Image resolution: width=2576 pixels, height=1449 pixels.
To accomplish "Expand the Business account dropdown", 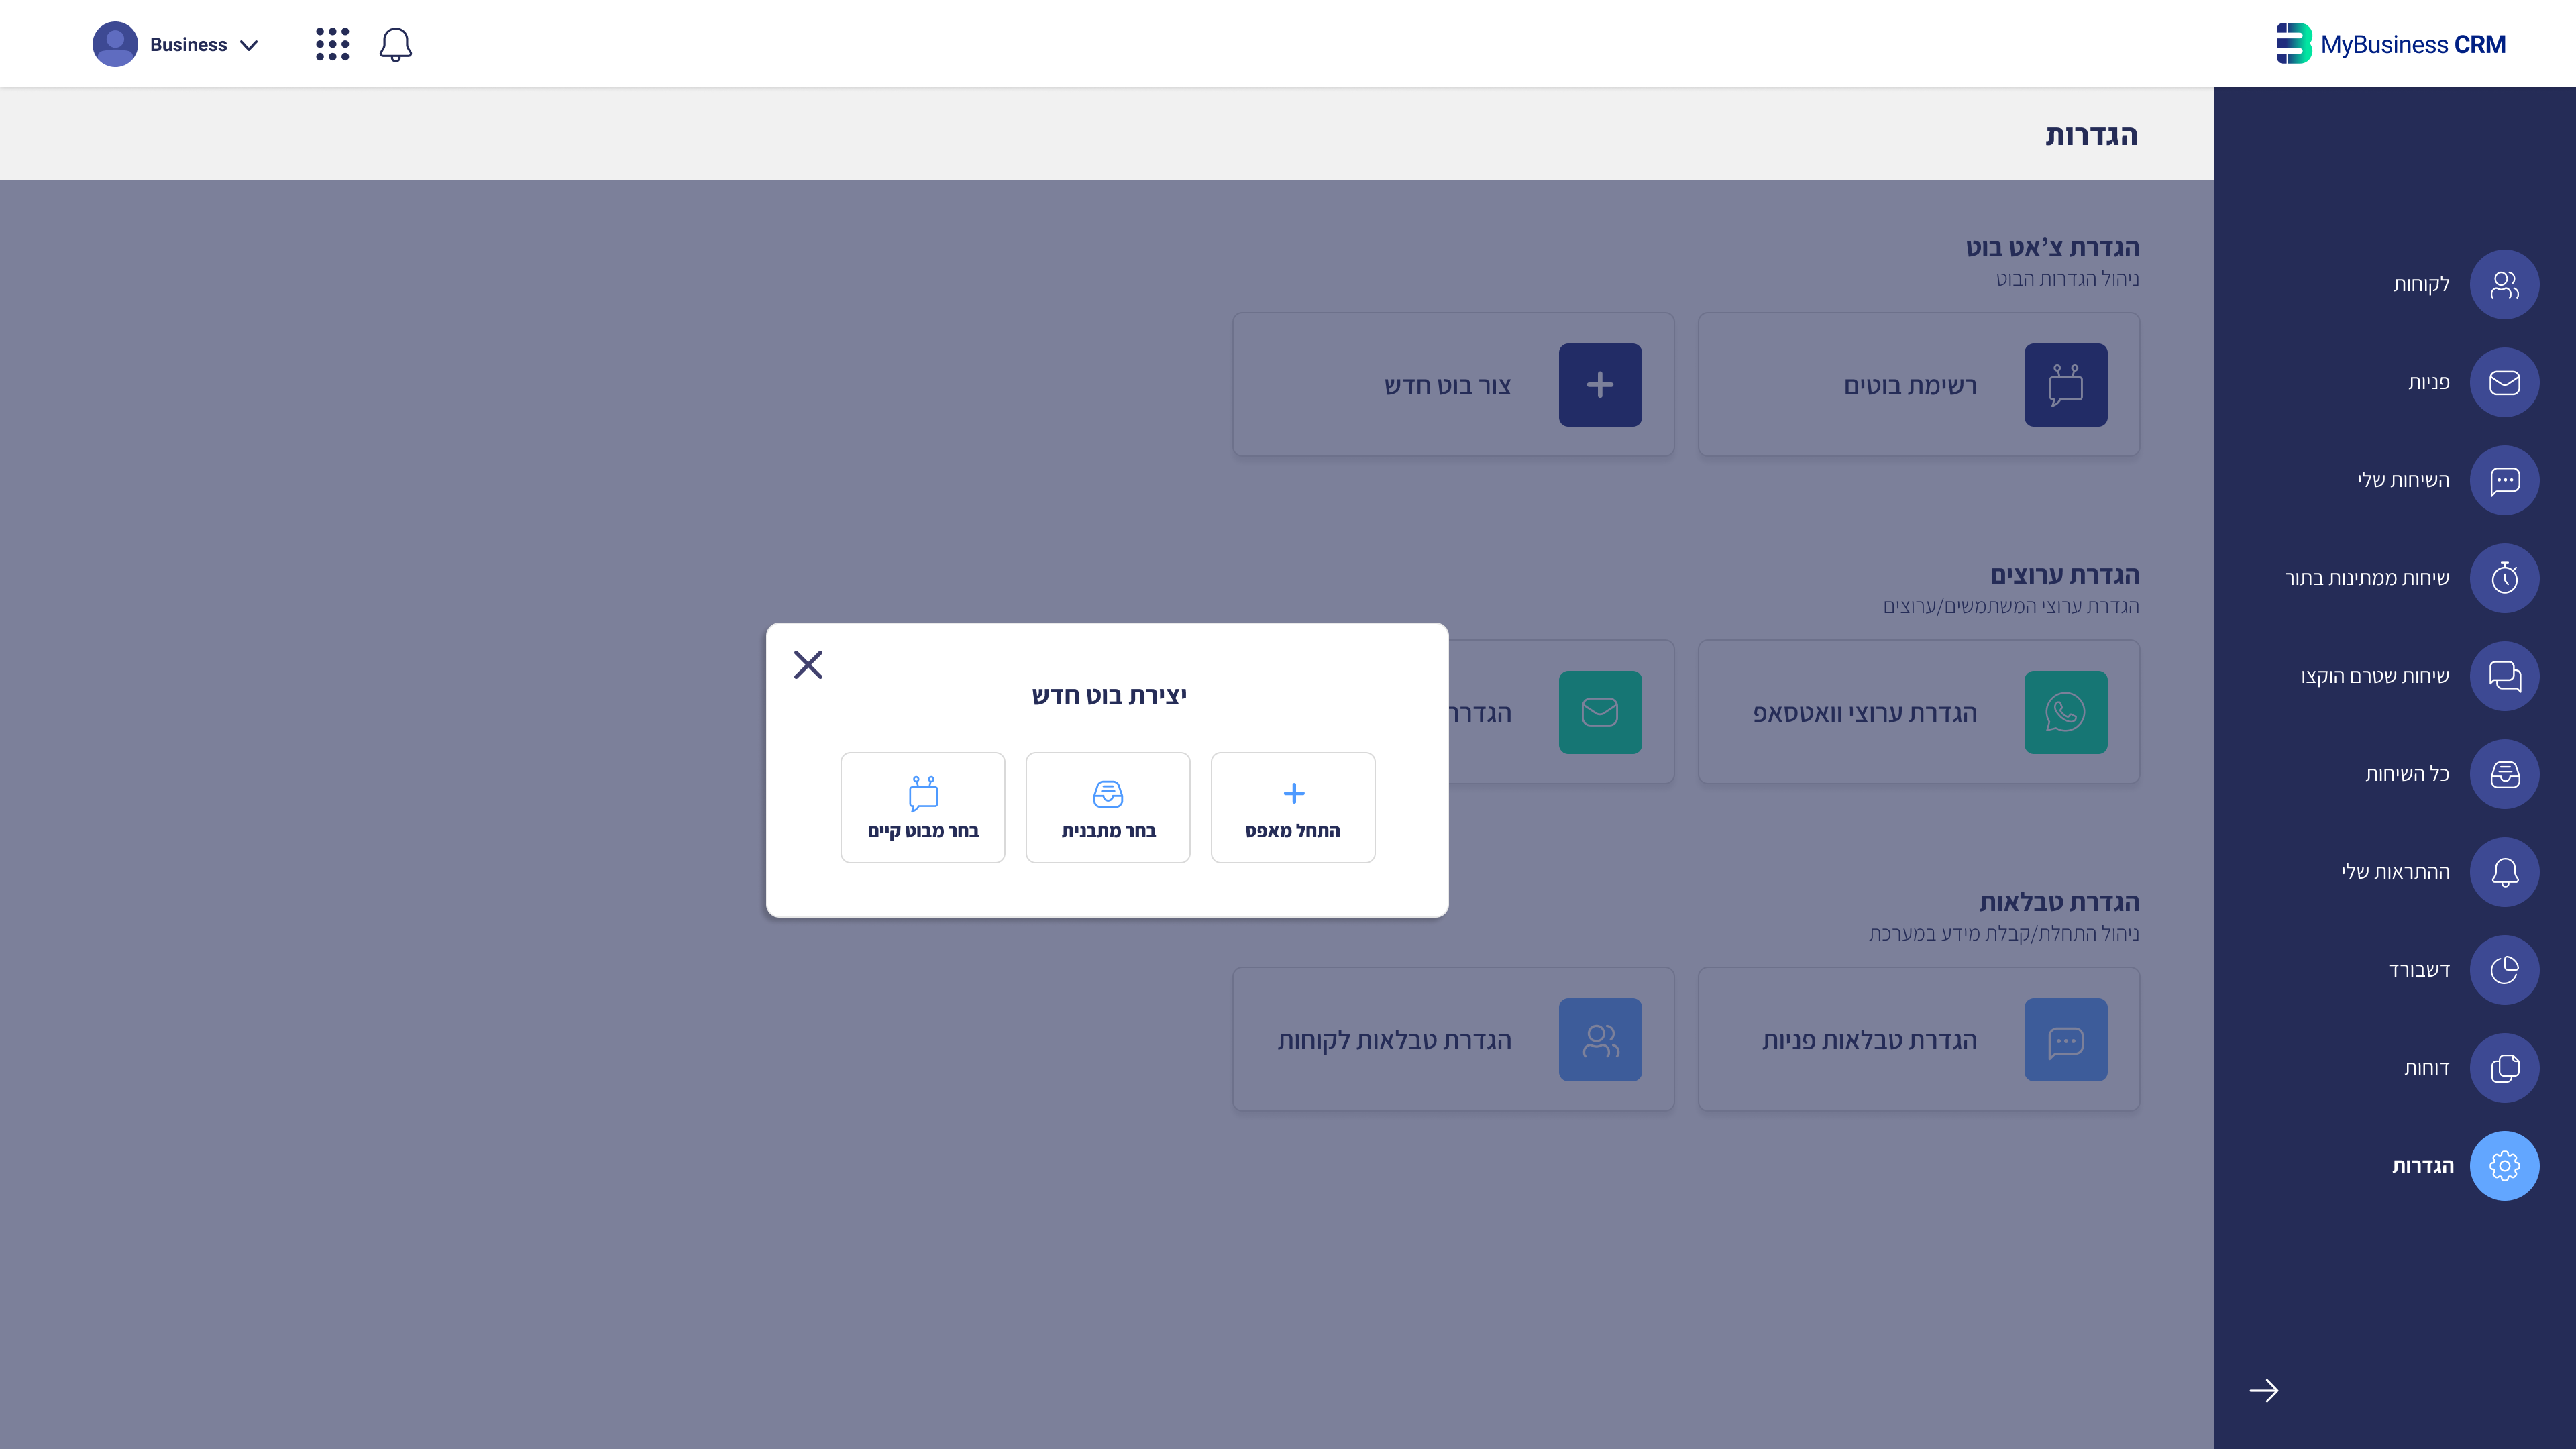I will pos(250,45).
